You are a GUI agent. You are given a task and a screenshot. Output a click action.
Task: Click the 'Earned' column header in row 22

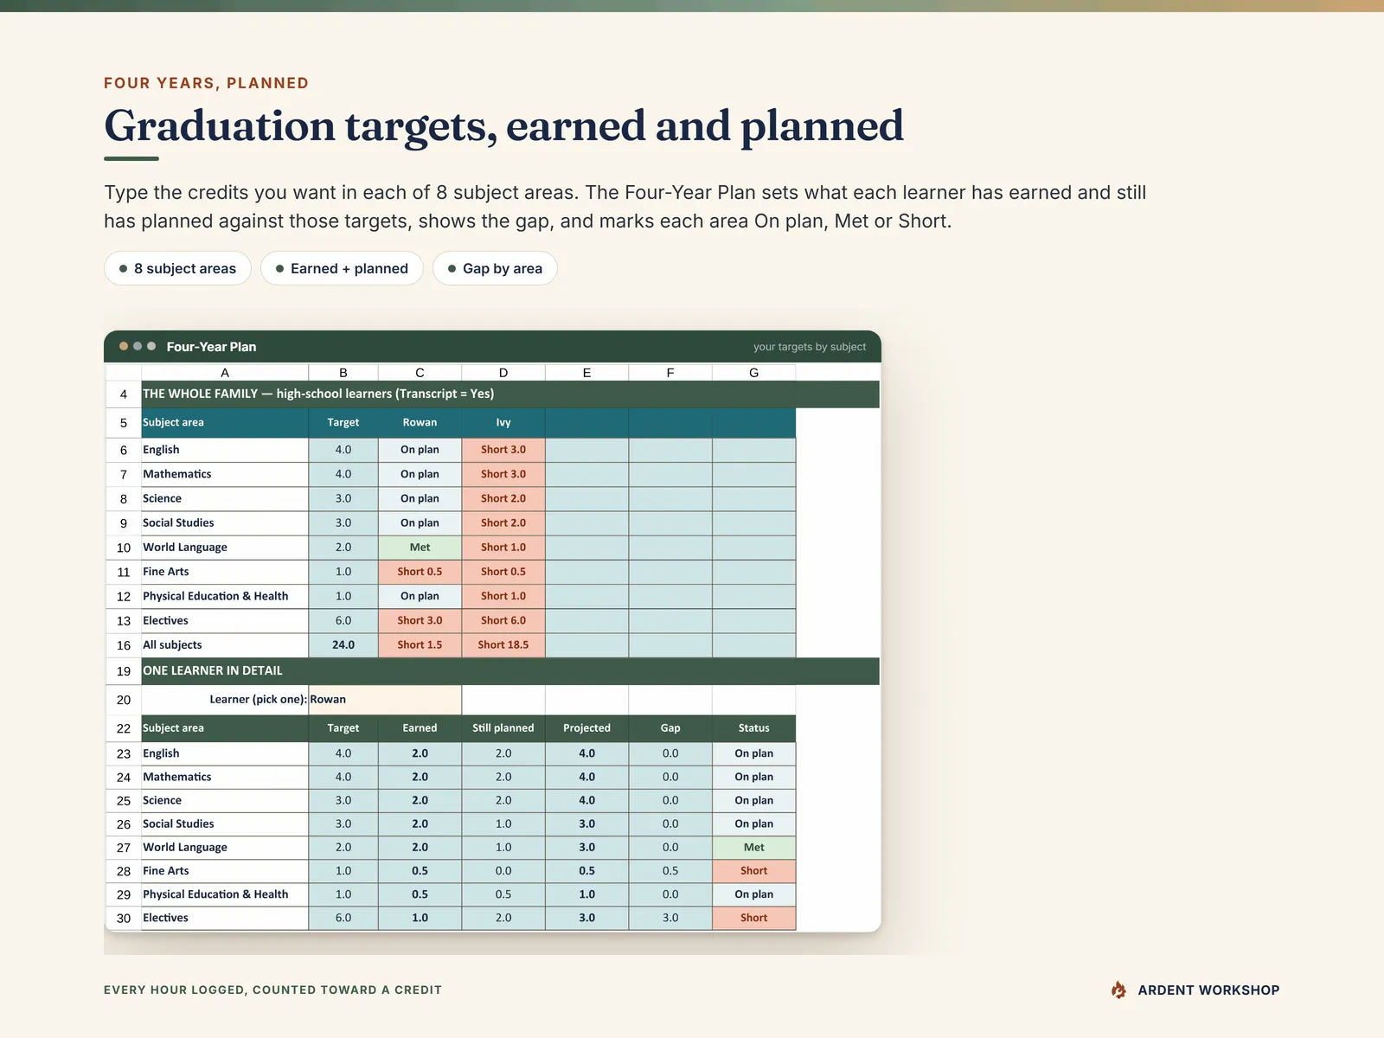(420, 728)
